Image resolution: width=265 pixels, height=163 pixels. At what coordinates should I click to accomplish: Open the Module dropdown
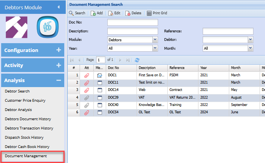coord(155,39)
